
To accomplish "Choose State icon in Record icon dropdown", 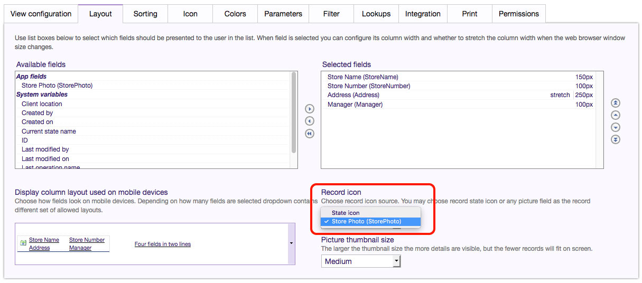I will 346,213.
